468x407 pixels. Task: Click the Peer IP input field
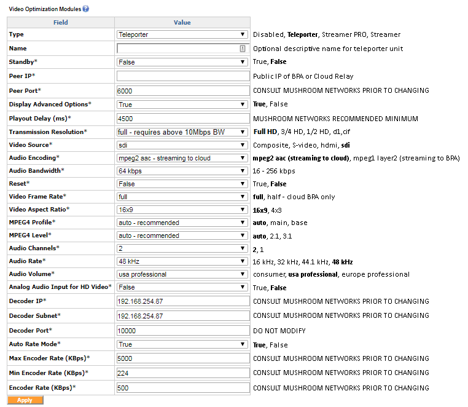click(183, 76)
